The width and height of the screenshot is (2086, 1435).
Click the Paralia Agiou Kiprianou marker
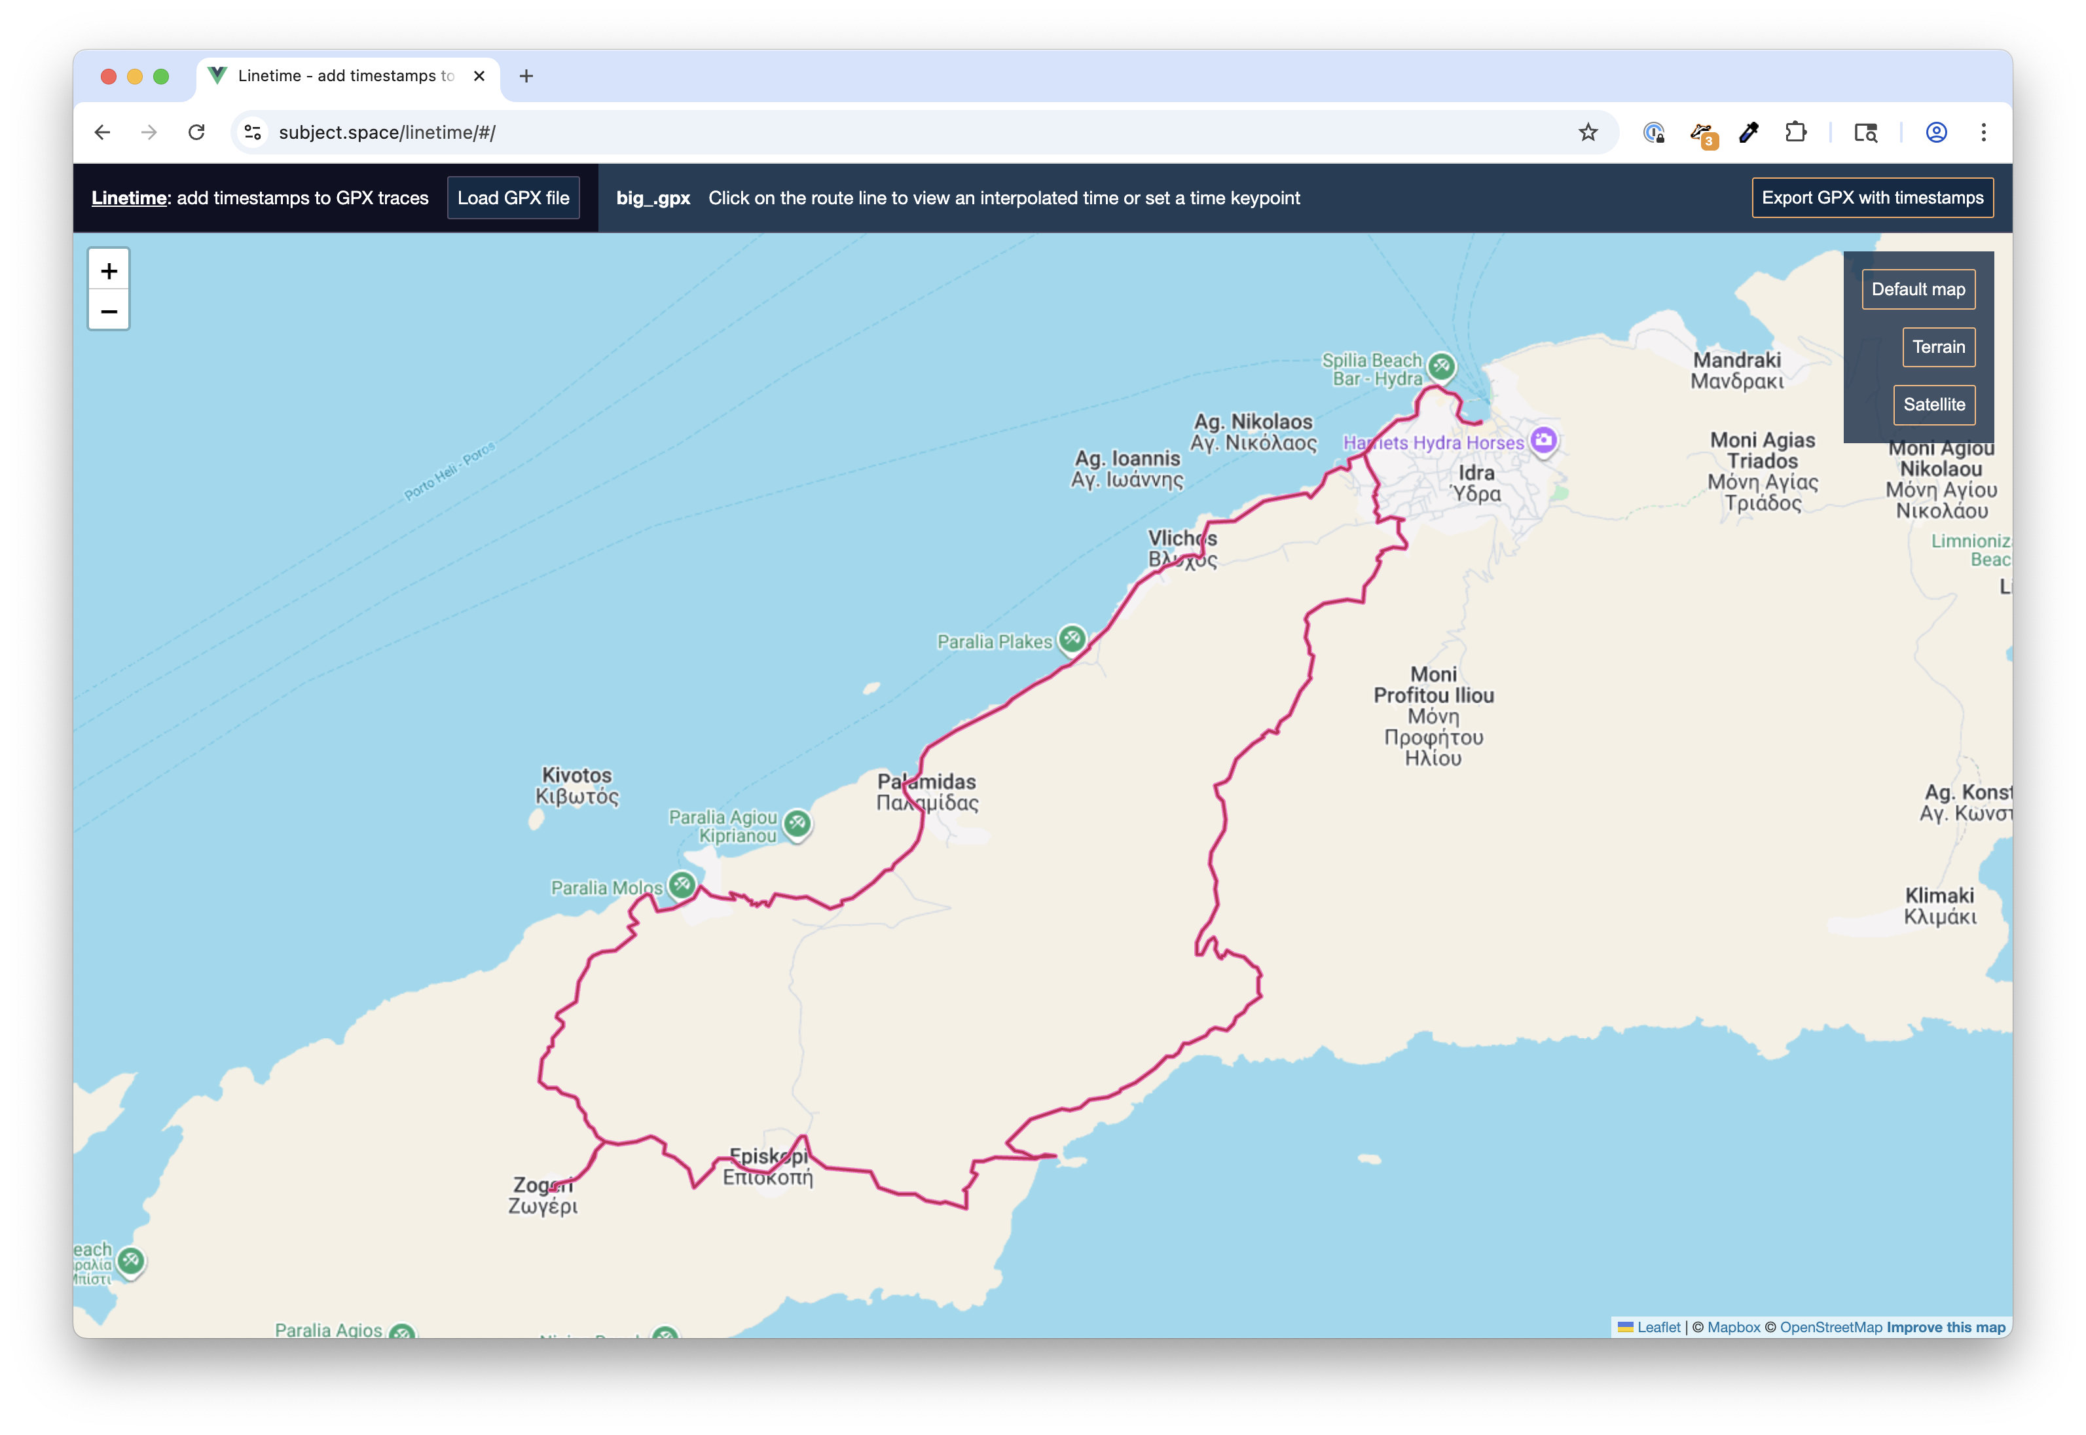tap(797, 823)
